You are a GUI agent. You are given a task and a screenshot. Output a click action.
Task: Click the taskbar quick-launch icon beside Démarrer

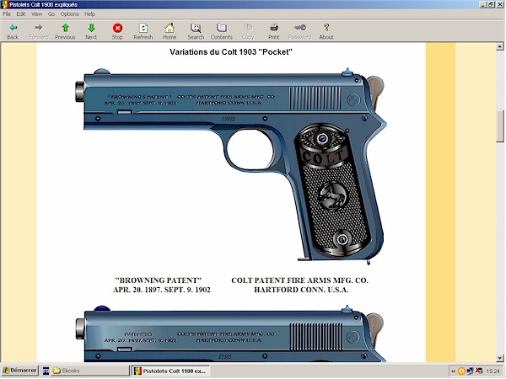pyautogui.click(x=46, y=371)
